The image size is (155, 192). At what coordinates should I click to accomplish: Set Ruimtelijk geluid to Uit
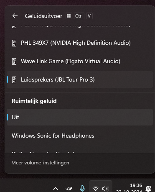80,117
